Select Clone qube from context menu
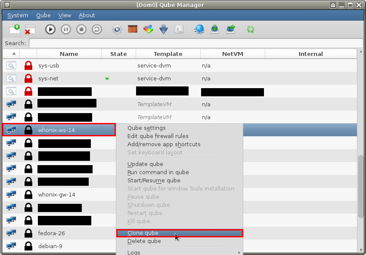Viewport: 366px width, 255px height. 143,233
